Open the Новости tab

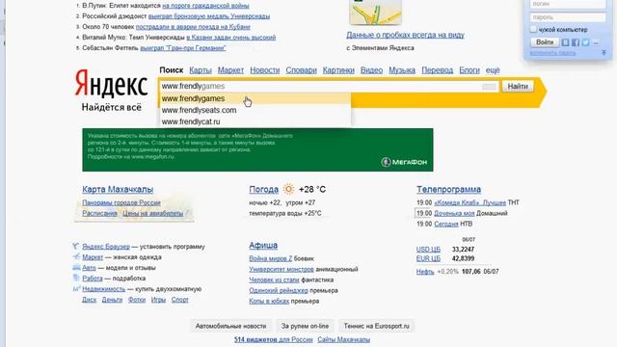click(265, 70)
